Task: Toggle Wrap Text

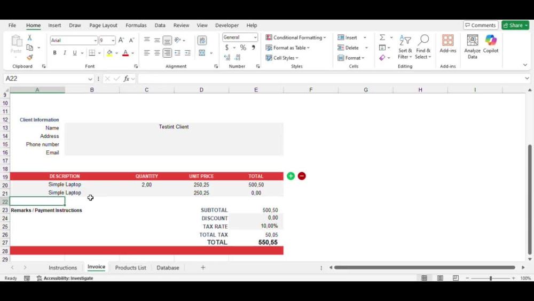Action: click(x=202, y=40)
